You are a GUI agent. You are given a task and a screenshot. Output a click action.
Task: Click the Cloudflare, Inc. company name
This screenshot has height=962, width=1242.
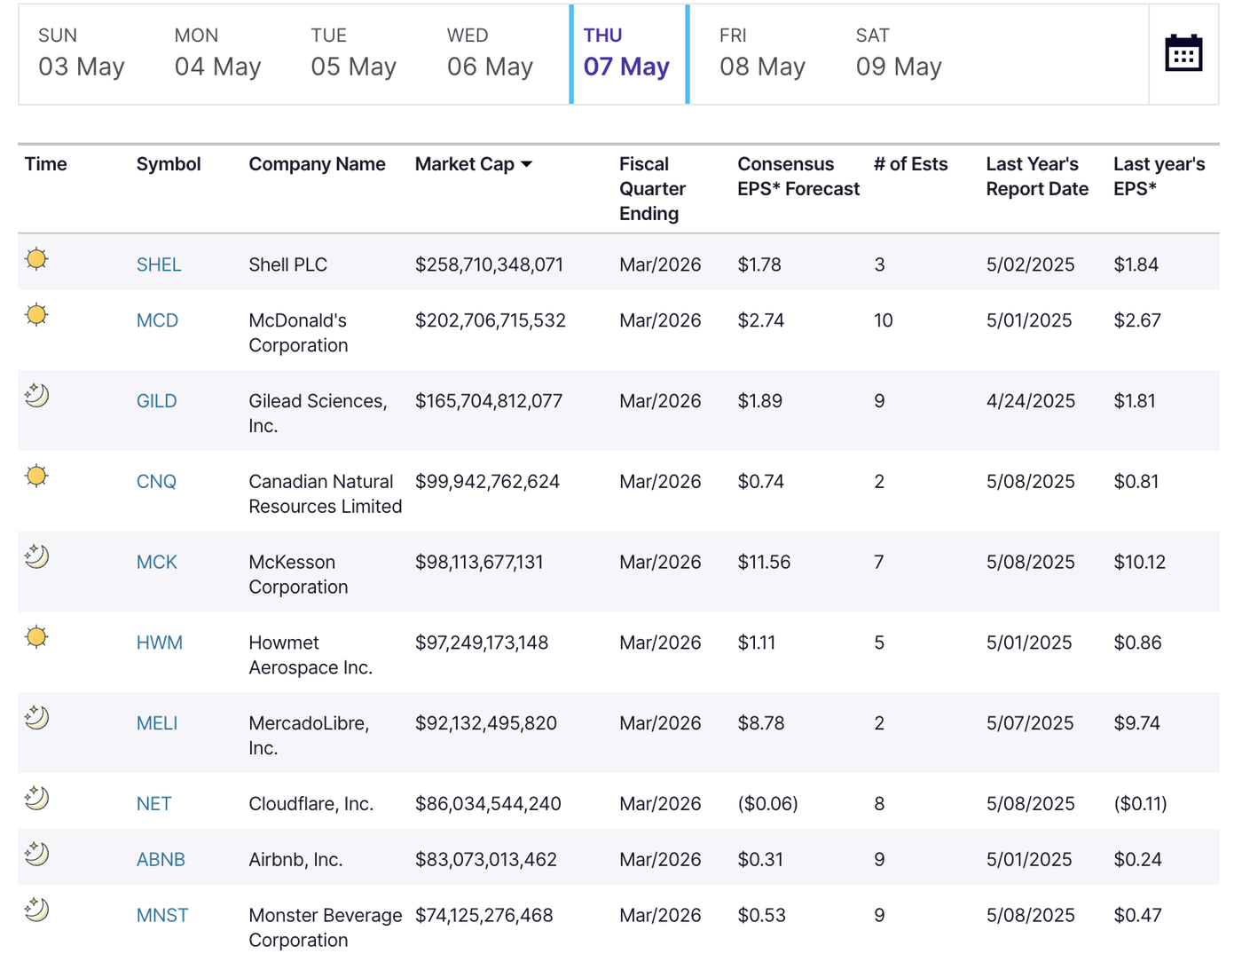pos(311,804)
